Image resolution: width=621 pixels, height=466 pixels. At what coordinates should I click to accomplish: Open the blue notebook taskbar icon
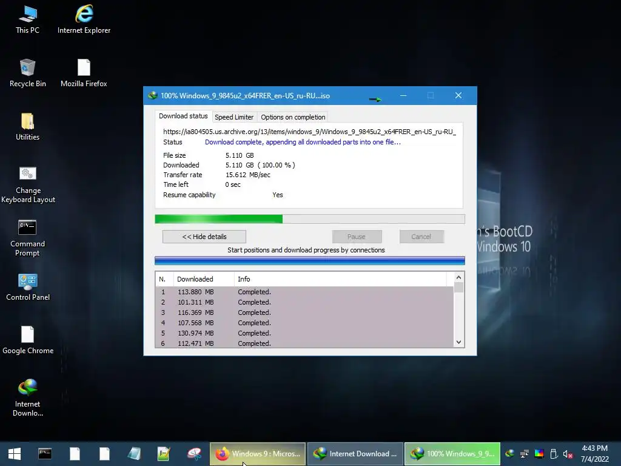point(134,454)
